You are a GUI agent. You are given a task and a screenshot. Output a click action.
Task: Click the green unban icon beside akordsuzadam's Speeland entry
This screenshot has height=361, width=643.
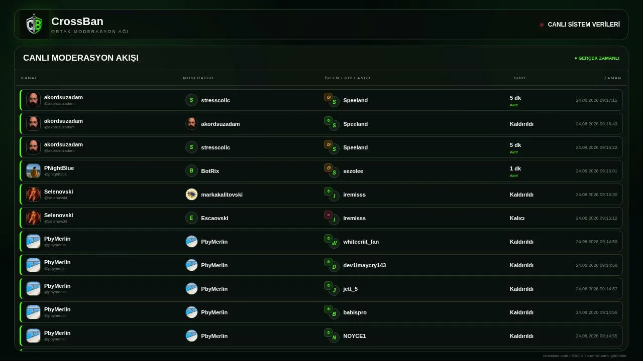coord(329,121)
